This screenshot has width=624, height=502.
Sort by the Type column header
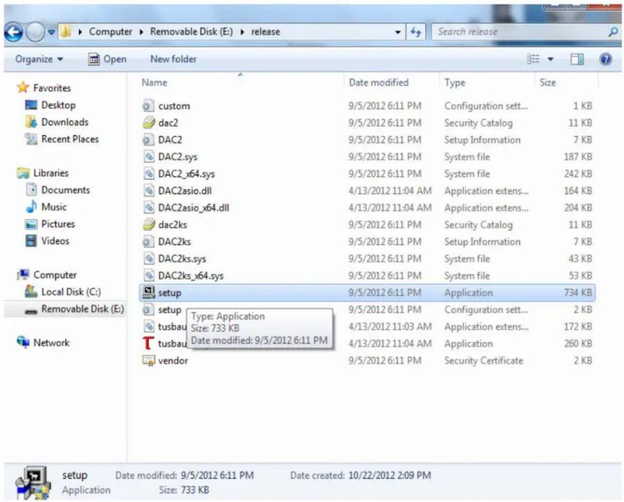[455, 82]
